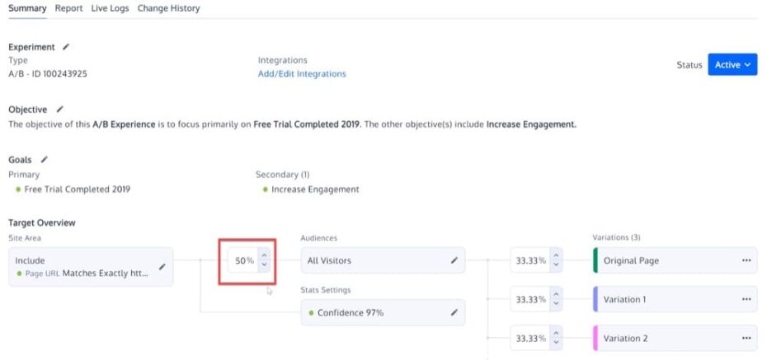767x361 pixels.
Task: Edit the All Visitors audience
Action: (x=454, y=260)
